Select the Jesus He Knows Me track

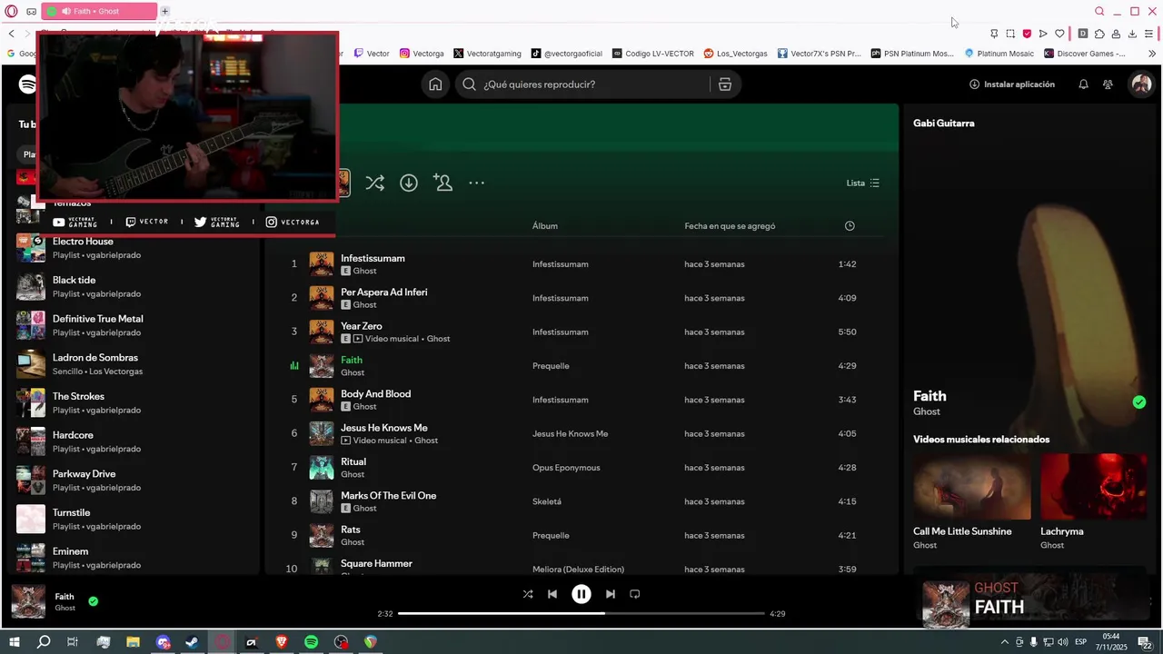coord(383,428)
